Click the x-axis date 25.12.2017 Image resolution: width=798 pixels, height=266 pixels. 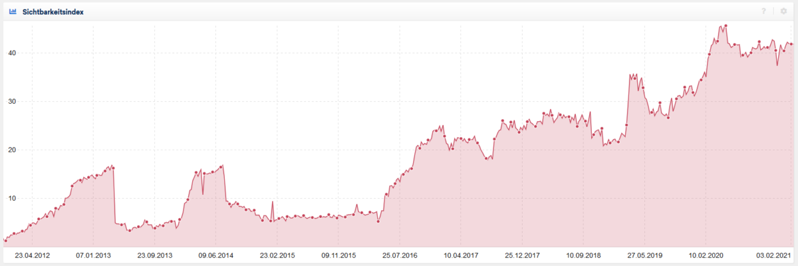pos(522,255)
